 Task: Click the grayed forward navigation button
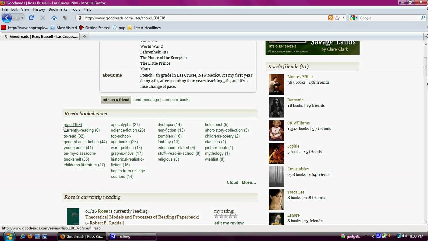pos(16,18)
